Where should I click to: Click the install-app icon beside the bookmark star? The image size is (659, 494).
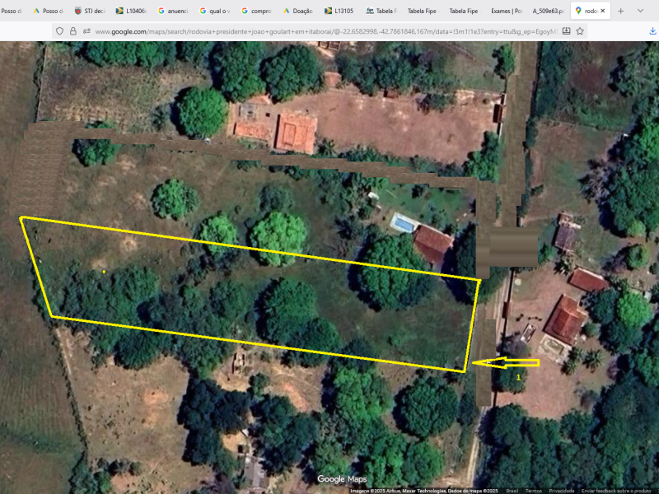click(566, 31)
